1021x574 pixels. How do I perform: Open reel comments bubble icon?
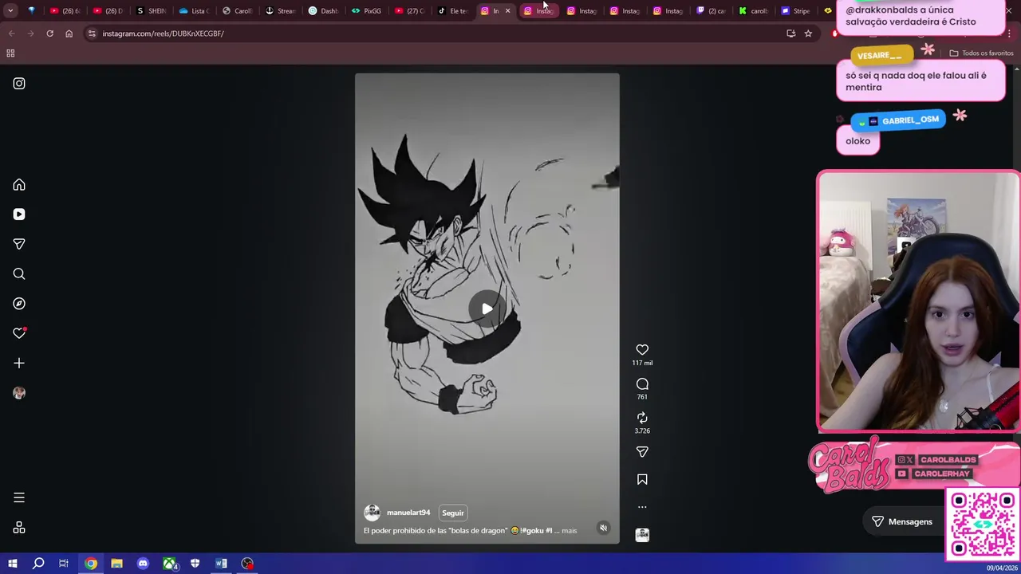pyautogui.click(x=642, y=384)
